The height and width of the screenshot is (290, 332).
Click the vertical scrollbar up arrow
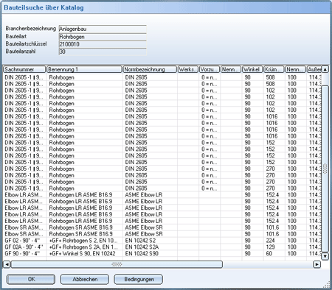[325, 69]
